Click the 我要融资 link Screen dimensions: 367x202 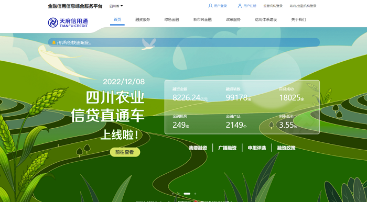pos(198,148)
